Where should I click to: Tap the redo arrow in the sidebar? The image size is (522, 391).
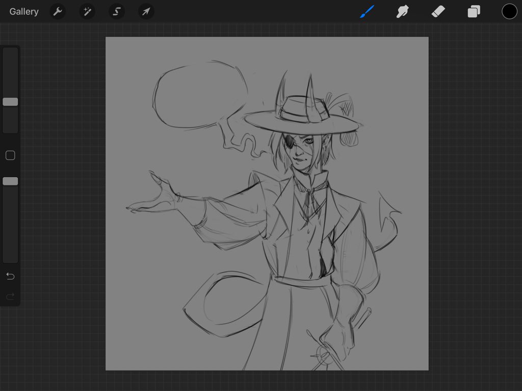pyautogui.click(x=10, y=296)
